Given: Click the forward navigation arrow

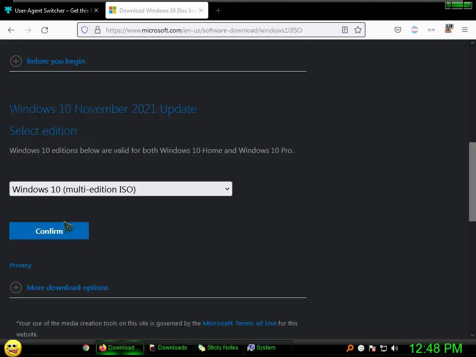Looking at the screenshot, I should [28, 30].
